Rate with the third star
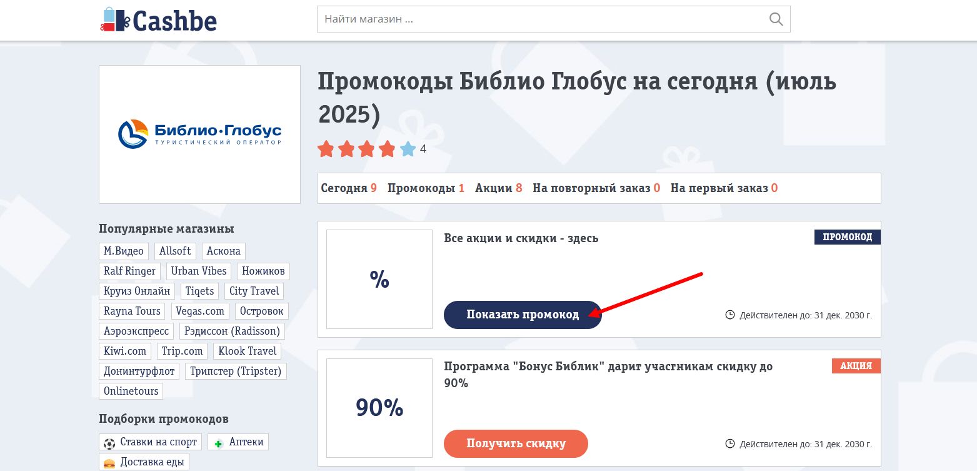The width and height of the screenshot is (977, 471). point(367,149)
